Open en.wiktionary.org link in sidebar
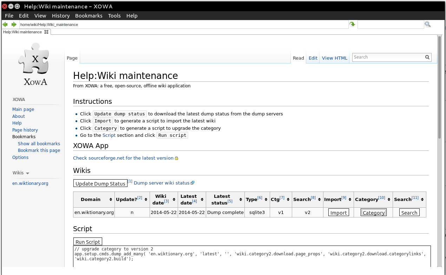446x275 pixels. pyautogui.click(x=30, y=183)
